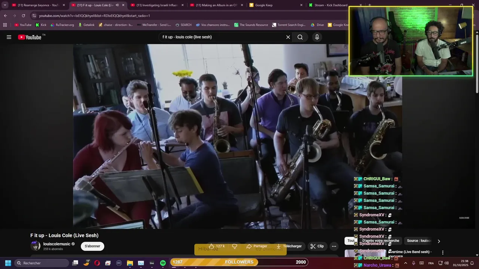This screenshot has width=479, height=269.
Task: Dislike the video with thumbs down
Action: click(235, 246)
